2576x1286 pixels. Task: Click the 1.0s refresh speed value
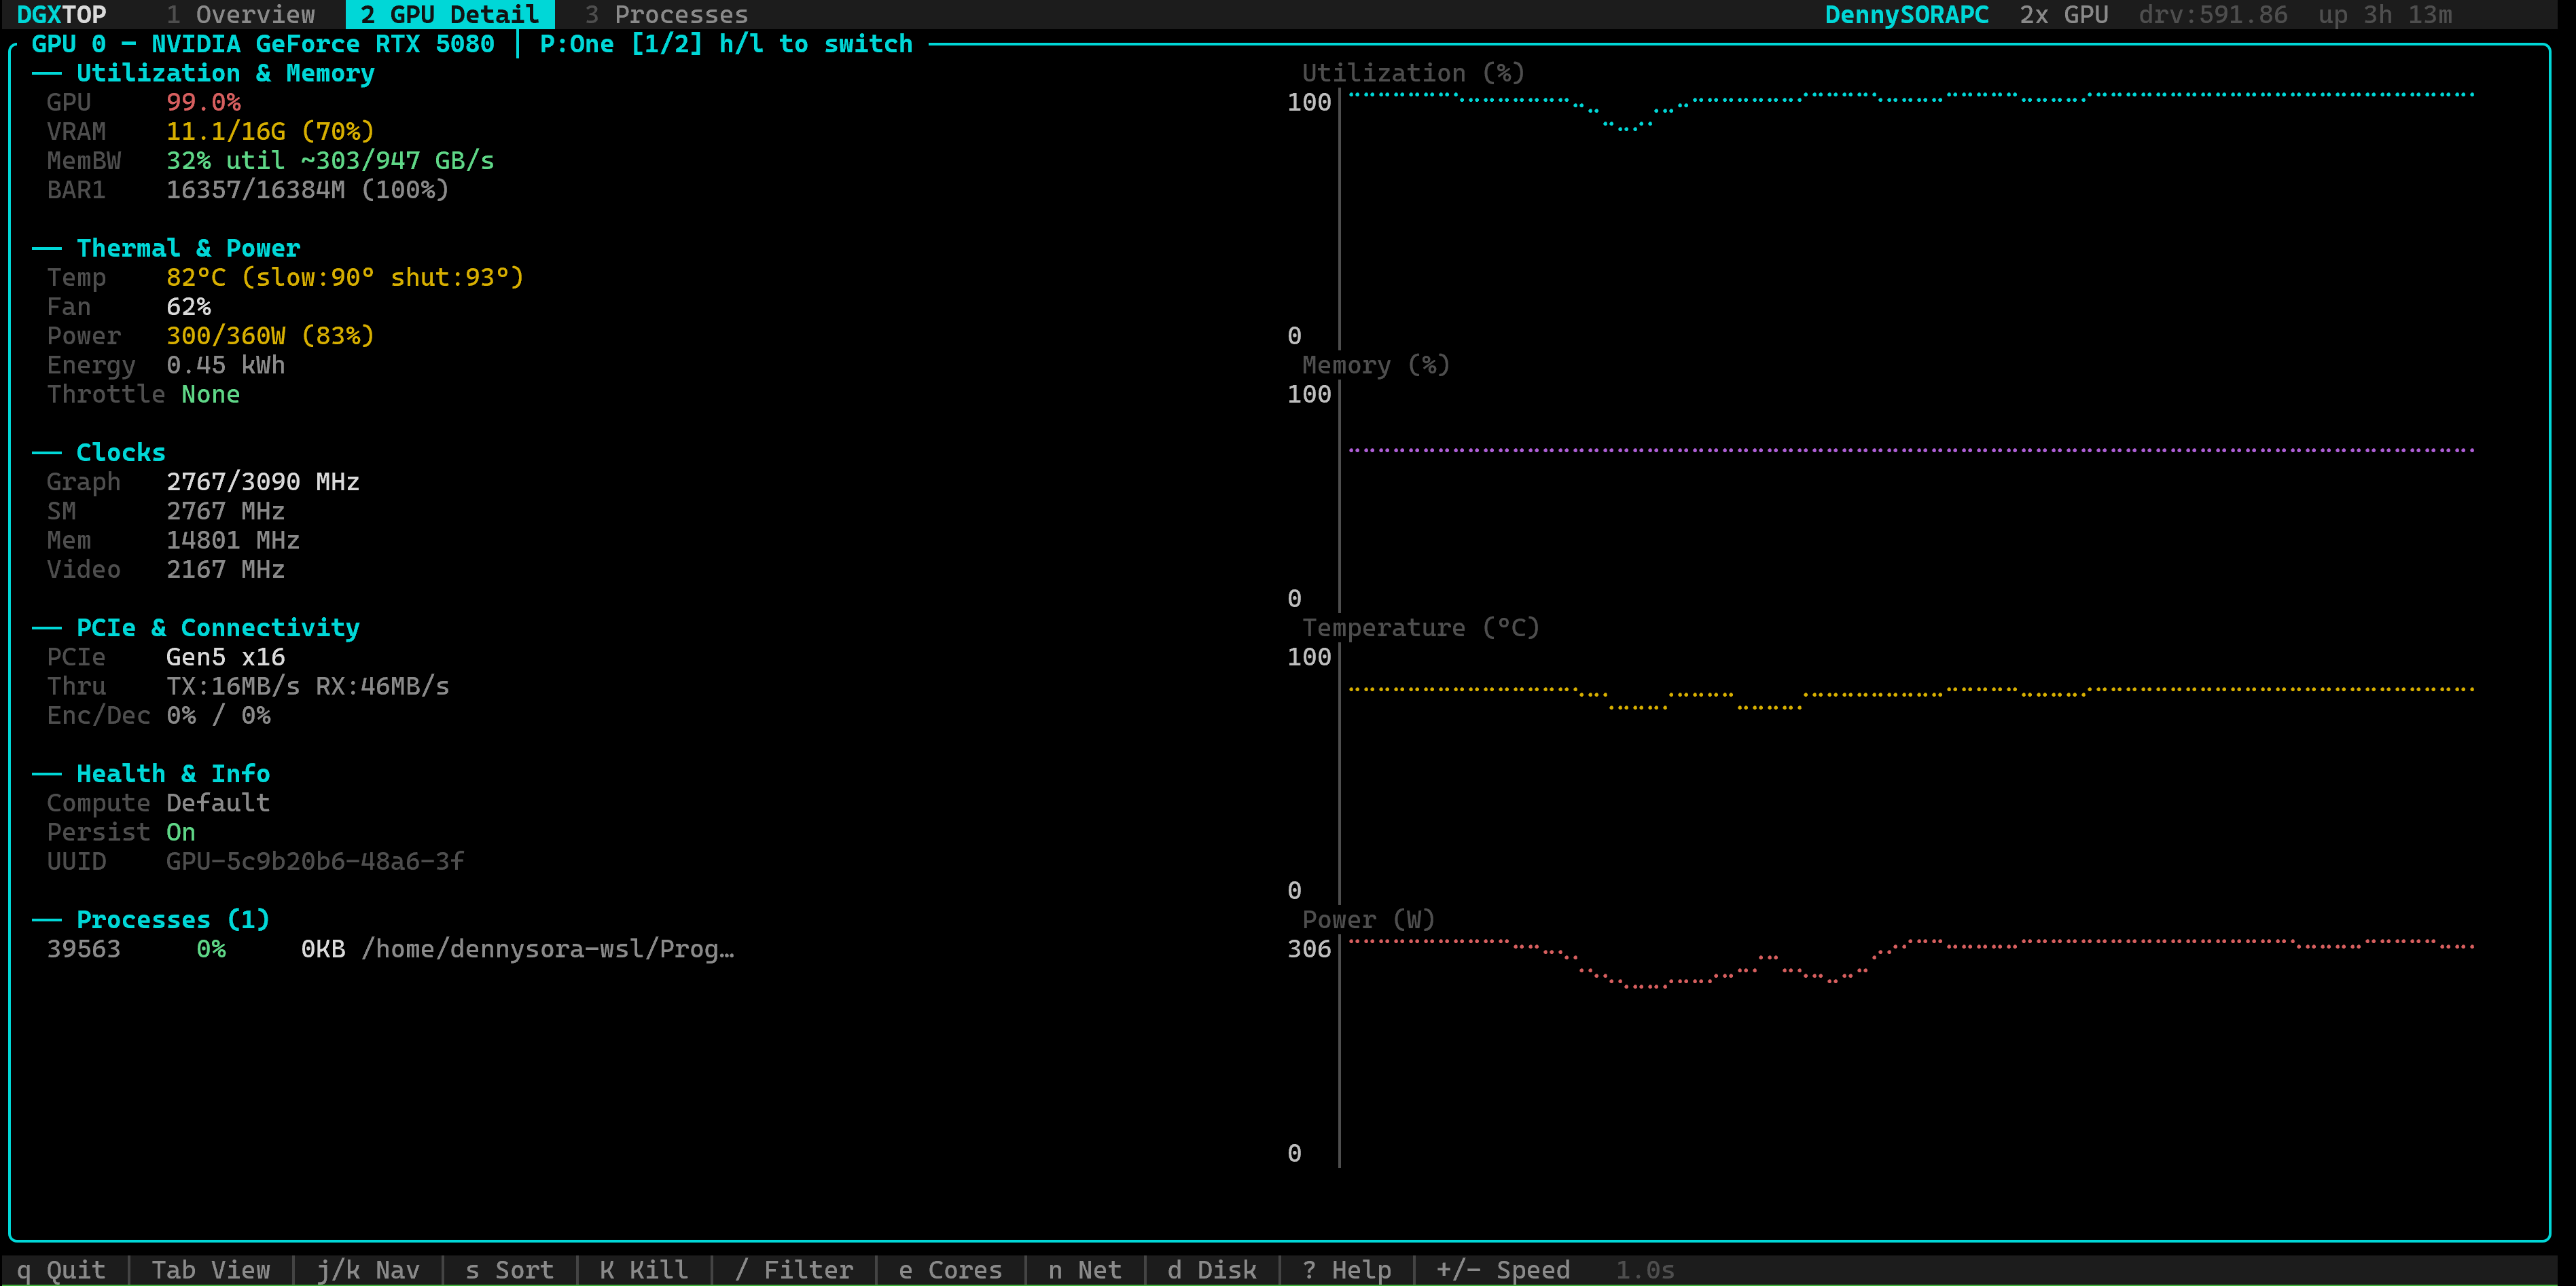[x=1645, y=1270]
